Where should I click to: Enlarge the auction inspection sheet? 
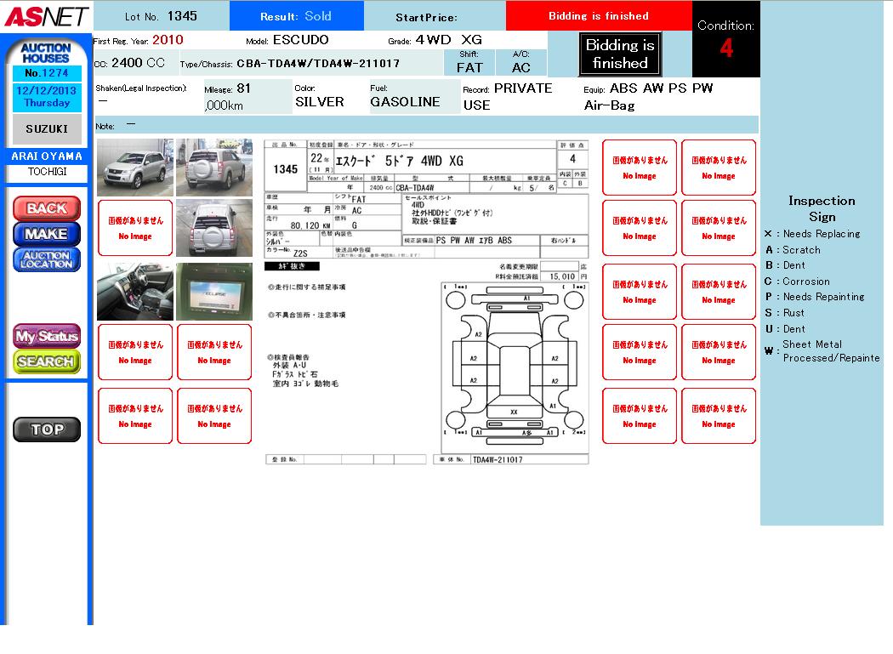click(426, 302)
